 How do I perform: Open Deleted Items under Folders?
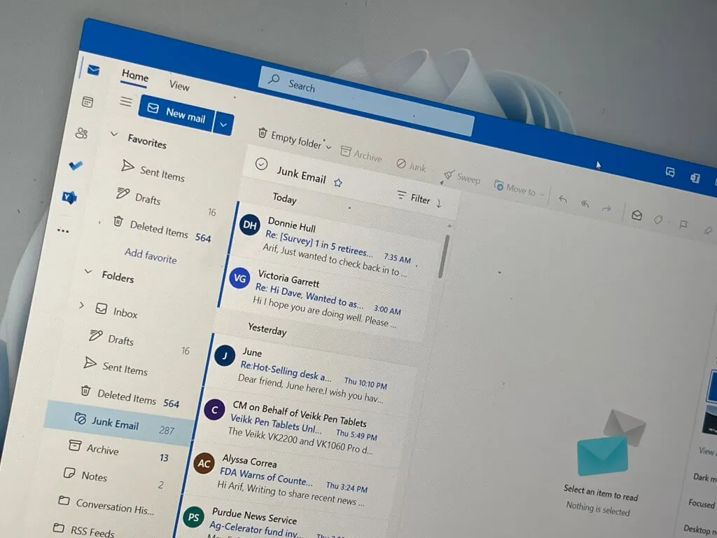coord(118,395)
